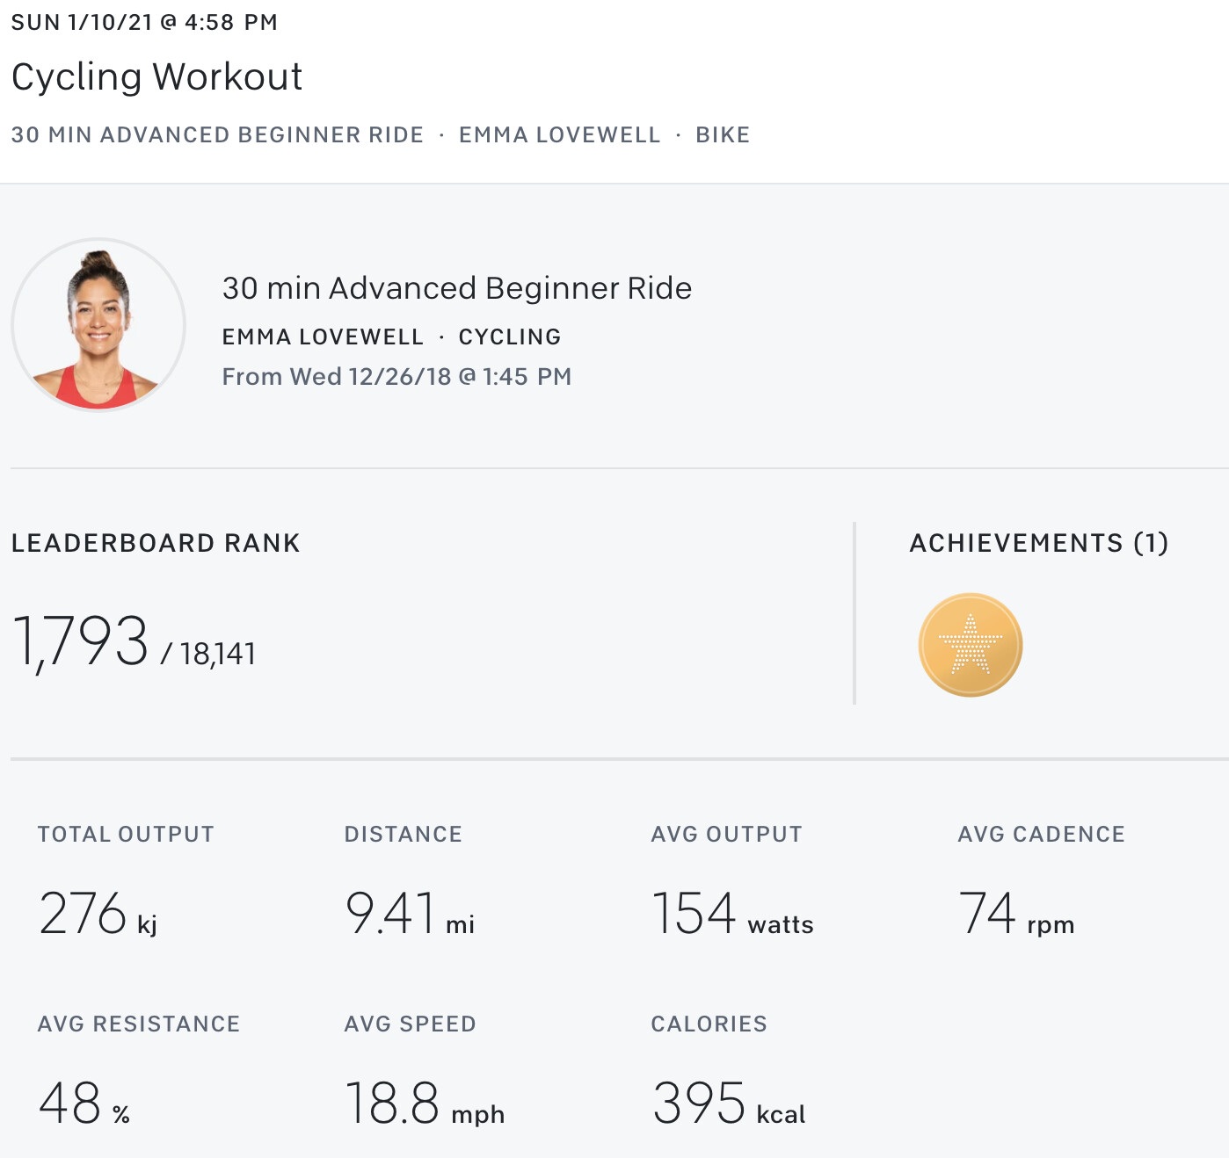Click the 1,793 leaderboard rank number
Image resolution: width=1229 pixels, height=1158 pixels.
click(81, 641)
